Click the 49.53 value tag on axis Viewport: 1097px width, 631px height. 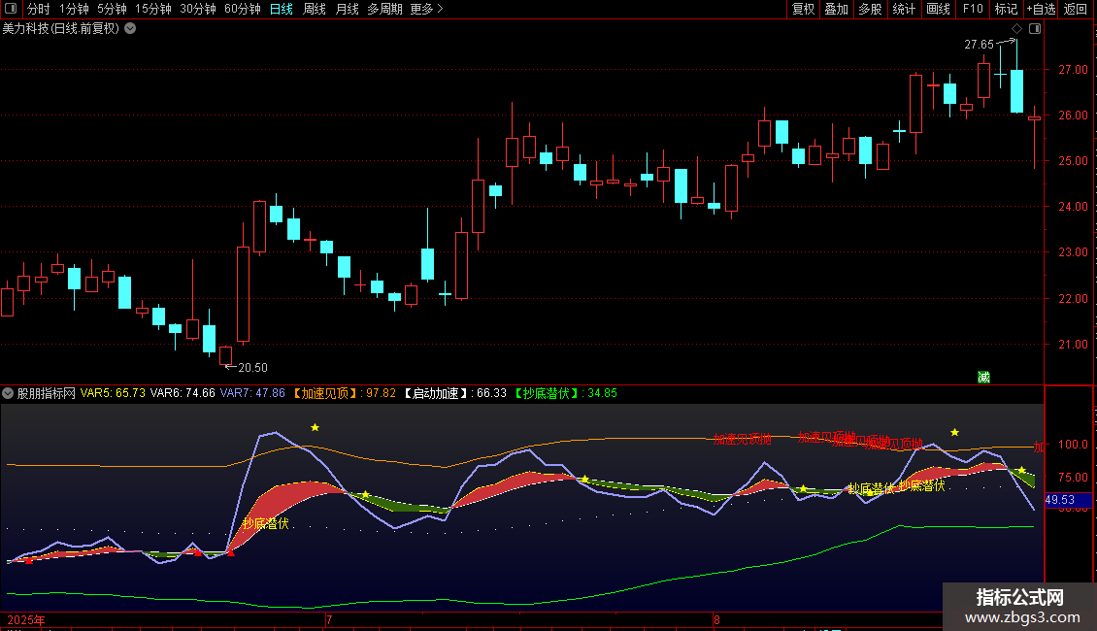pyautogui.click(x=1058, y=500)
